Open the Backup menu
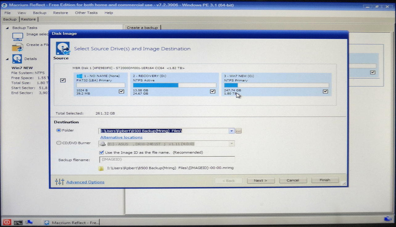This screenshot has width=396, height=227. (x=40, y=13)
